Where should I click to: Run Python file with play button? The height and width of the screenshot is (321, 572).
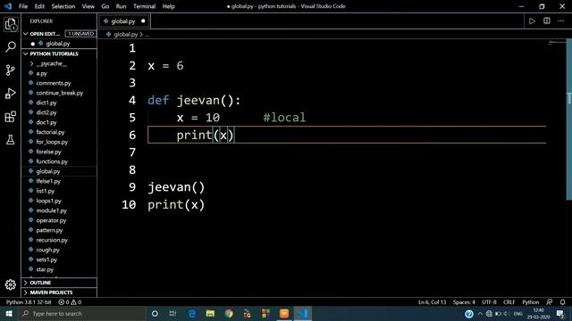(x=532, y=21)
